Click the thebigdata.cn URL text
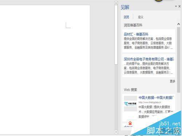182x136 pixels. (150, 102)
